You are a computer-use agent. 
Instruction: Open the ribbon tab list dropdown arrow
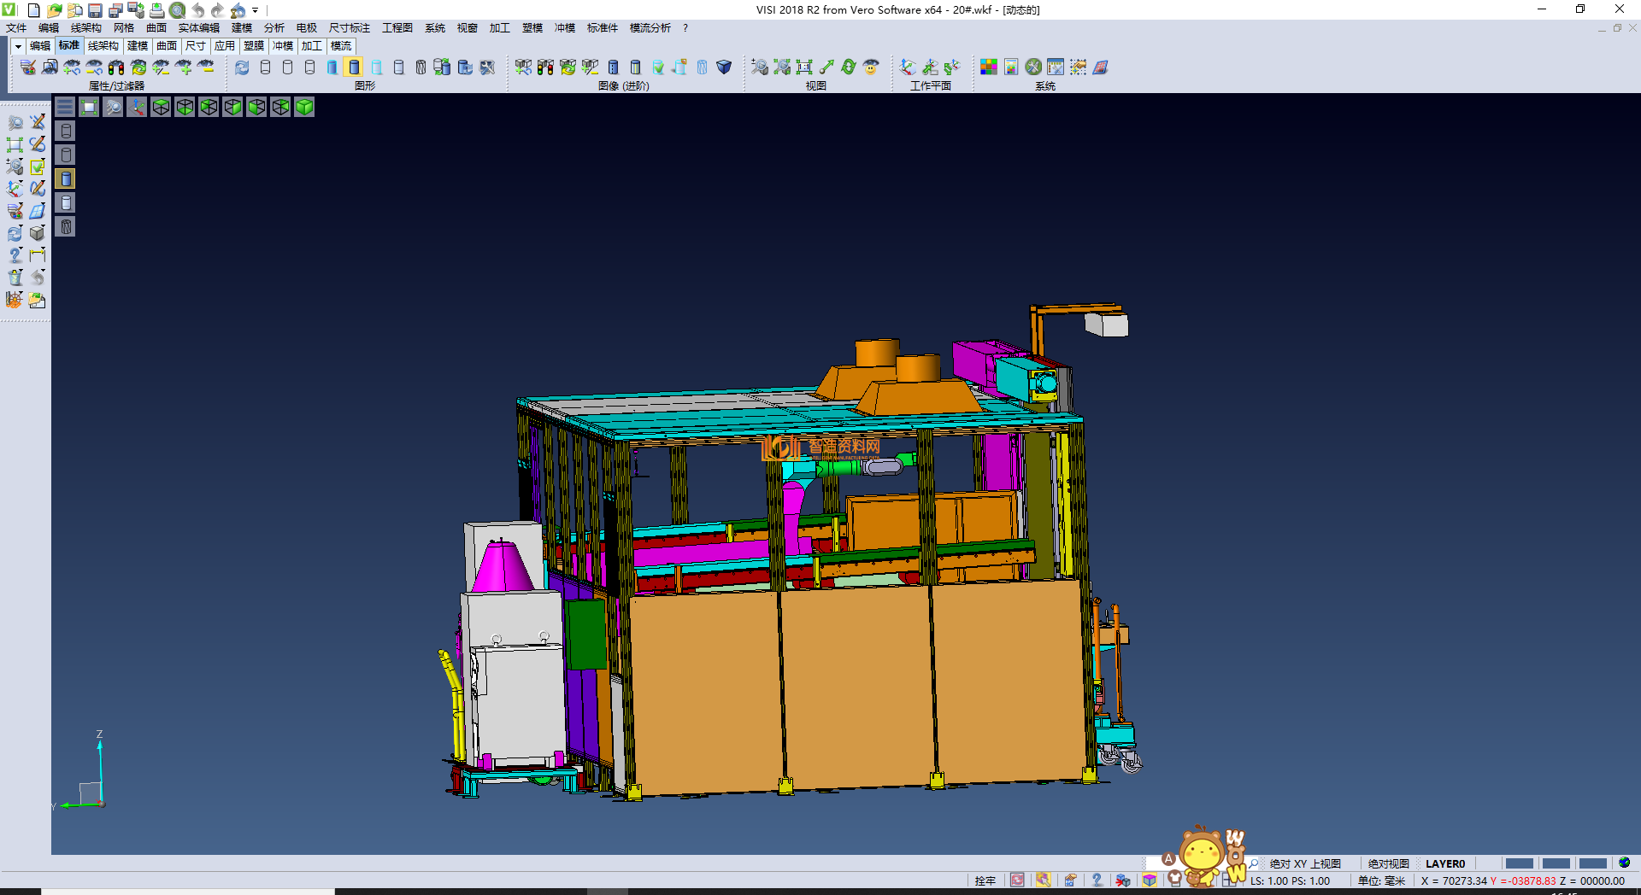point(18,46)
